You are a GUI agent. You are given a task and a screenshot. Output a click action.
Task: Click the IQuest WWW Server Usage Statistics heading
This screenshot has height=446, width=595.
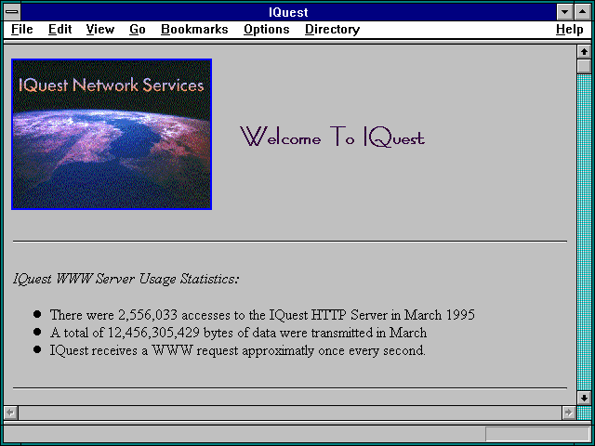[126, 279]
